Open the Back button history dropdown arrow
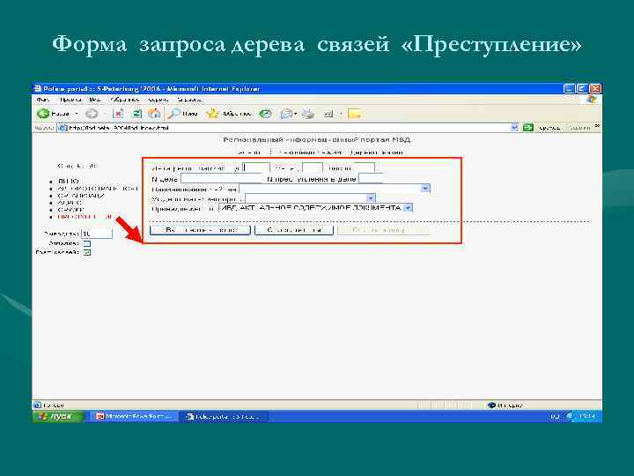This screenshot has height=476, width=634. tap(77, 114)
